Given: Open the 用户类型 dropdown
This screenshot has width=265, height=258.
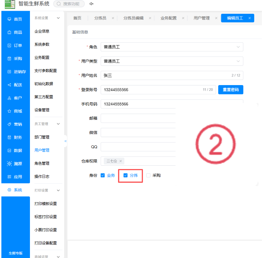Looking at the screenshot, I should [x=172, y=61].
